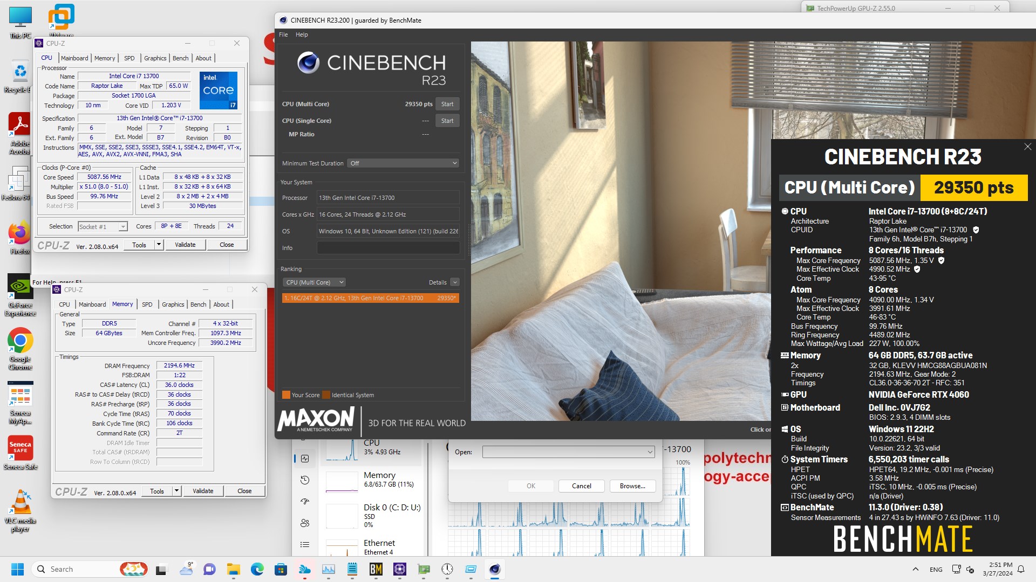Viewport: 1036px width, 582px height.
Task: Select Disk 0 item in Task Manager
Action: point(372,515)
